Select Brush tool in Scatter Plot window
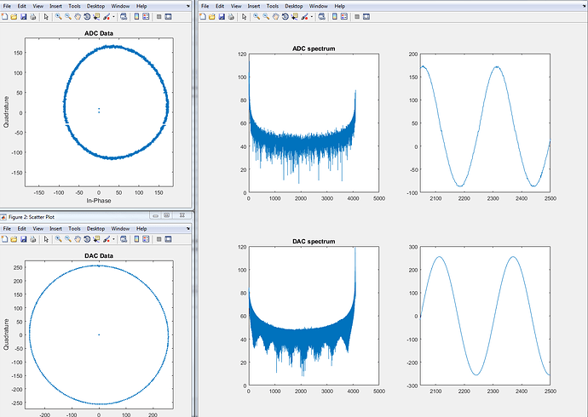The width and height of the screenshot is (588, 417). [x=107, y=239]
